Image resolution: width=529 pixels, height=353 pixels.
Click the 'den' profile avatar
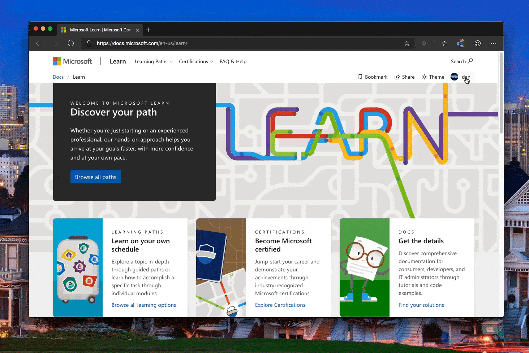(x=455, y=77)
